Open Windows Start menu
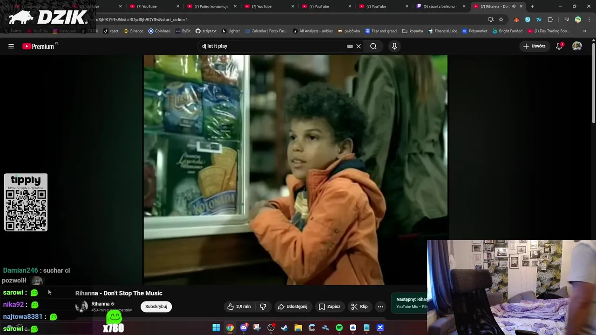 coord(216,328)
